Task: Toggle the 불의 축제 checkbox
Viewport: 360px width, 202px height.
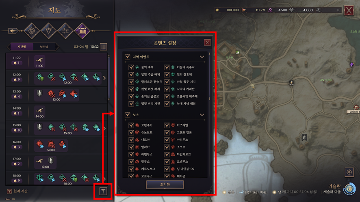Action: click(x=131, y=67)
